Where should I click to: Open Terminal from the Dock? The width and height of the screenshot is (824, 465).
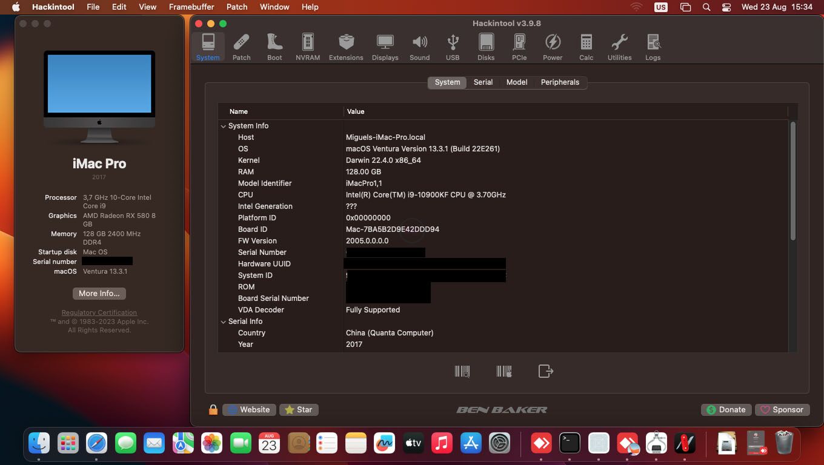(x=570, y=444)
